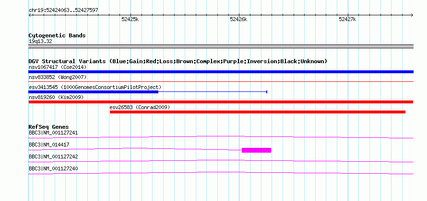Click the red esv26583 loss bar
The height and width of the screenshot is (201, 427).
pyautogui.click(x=257, y=112)
